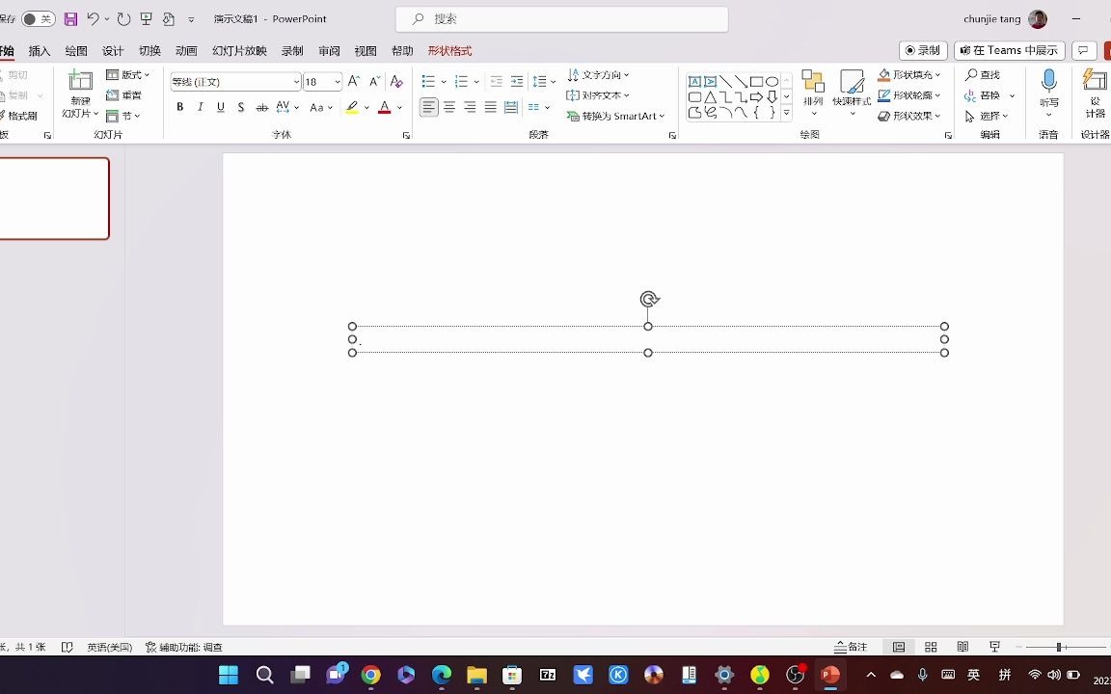Apply italic formatting
The height and width of the screenshot is (694, 1111).
click(200, 107)
